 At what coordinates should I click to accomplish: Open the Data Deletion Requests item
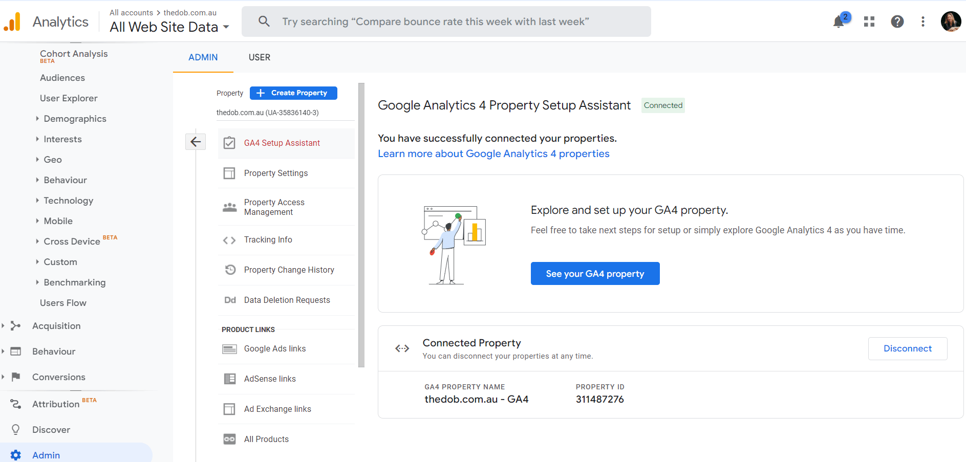point(287,300)
